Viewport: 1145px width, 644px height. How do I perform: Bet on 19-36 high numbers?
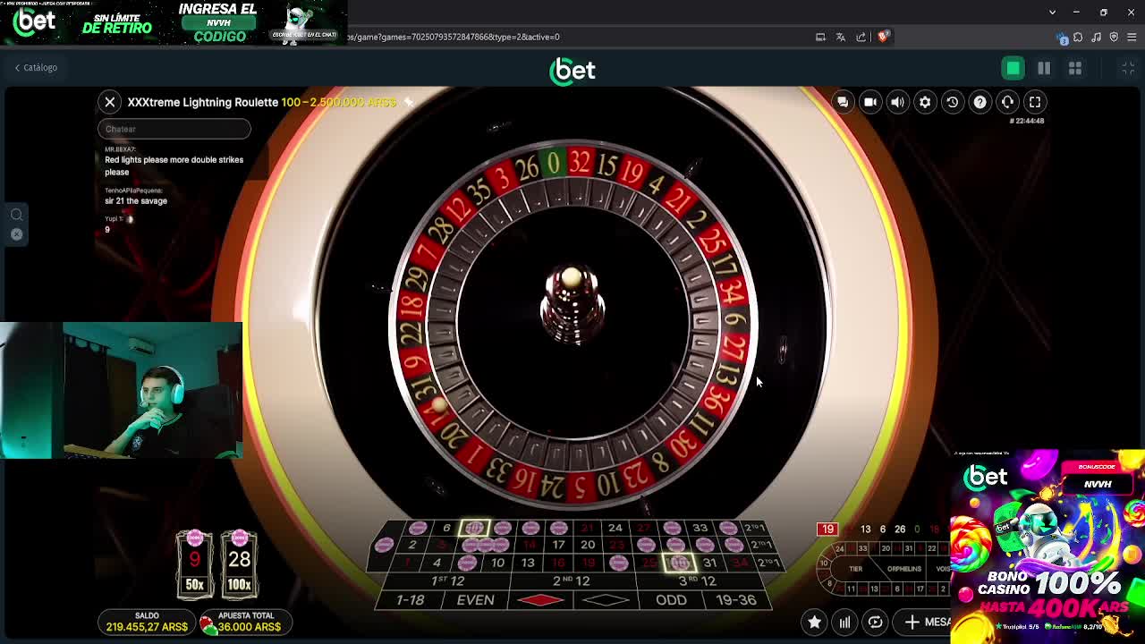pos(736,600)
